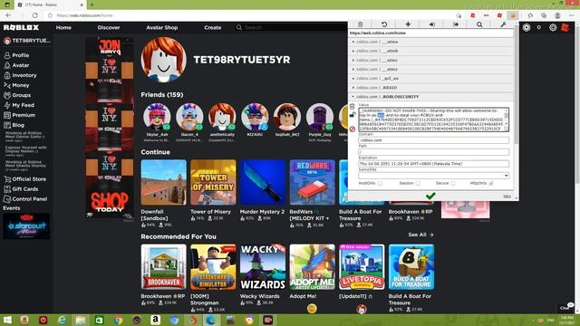
Task: Click the red block cookie icon
Action: [353, 129]
